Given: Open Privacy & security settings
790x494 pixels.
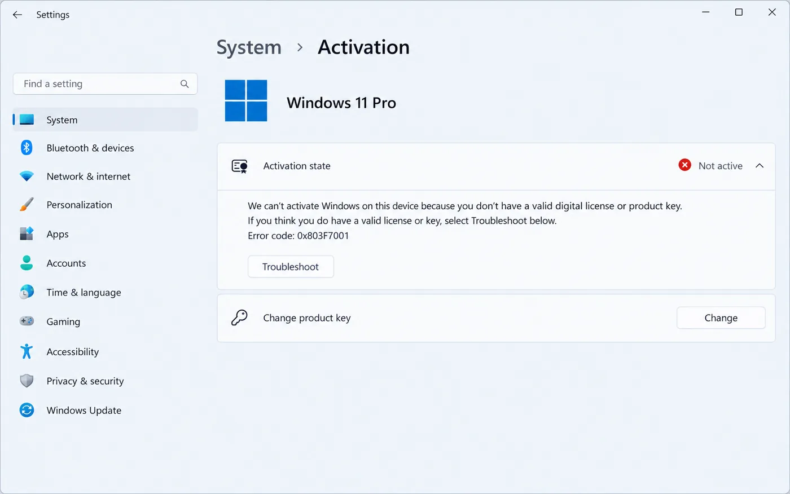Looking at the screenshot, I should coord(105,381).
